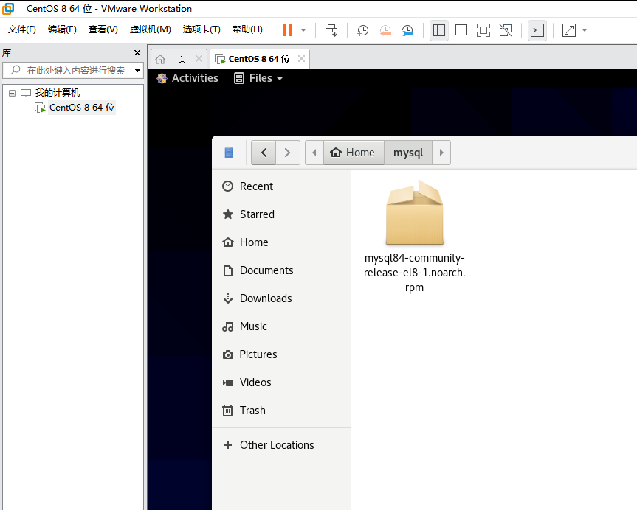Open Documents in the Files sidebar
The width and height of the screenshot is (637, 510).
(281, 270)
